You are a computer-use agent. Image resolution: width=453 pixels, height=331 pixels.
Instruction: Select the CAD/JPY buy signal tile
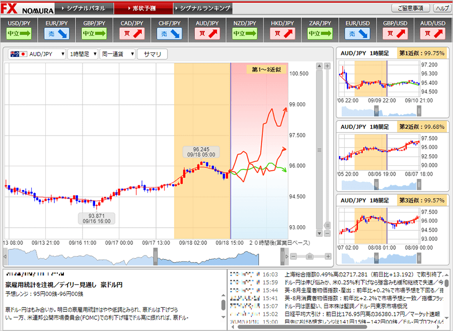tap(132, 30)
